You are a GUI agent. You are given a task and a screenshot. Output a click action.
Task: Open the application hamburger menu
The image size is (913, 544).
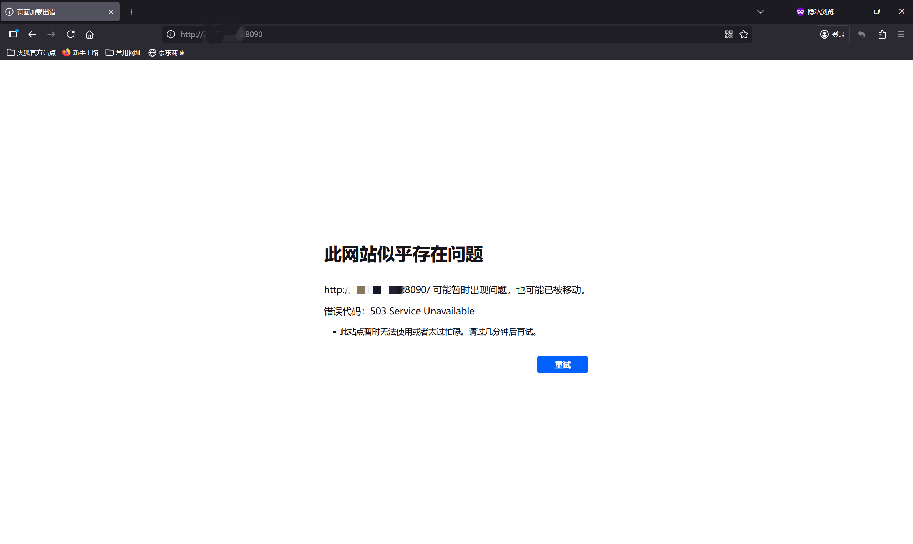[x=901, y=34]
